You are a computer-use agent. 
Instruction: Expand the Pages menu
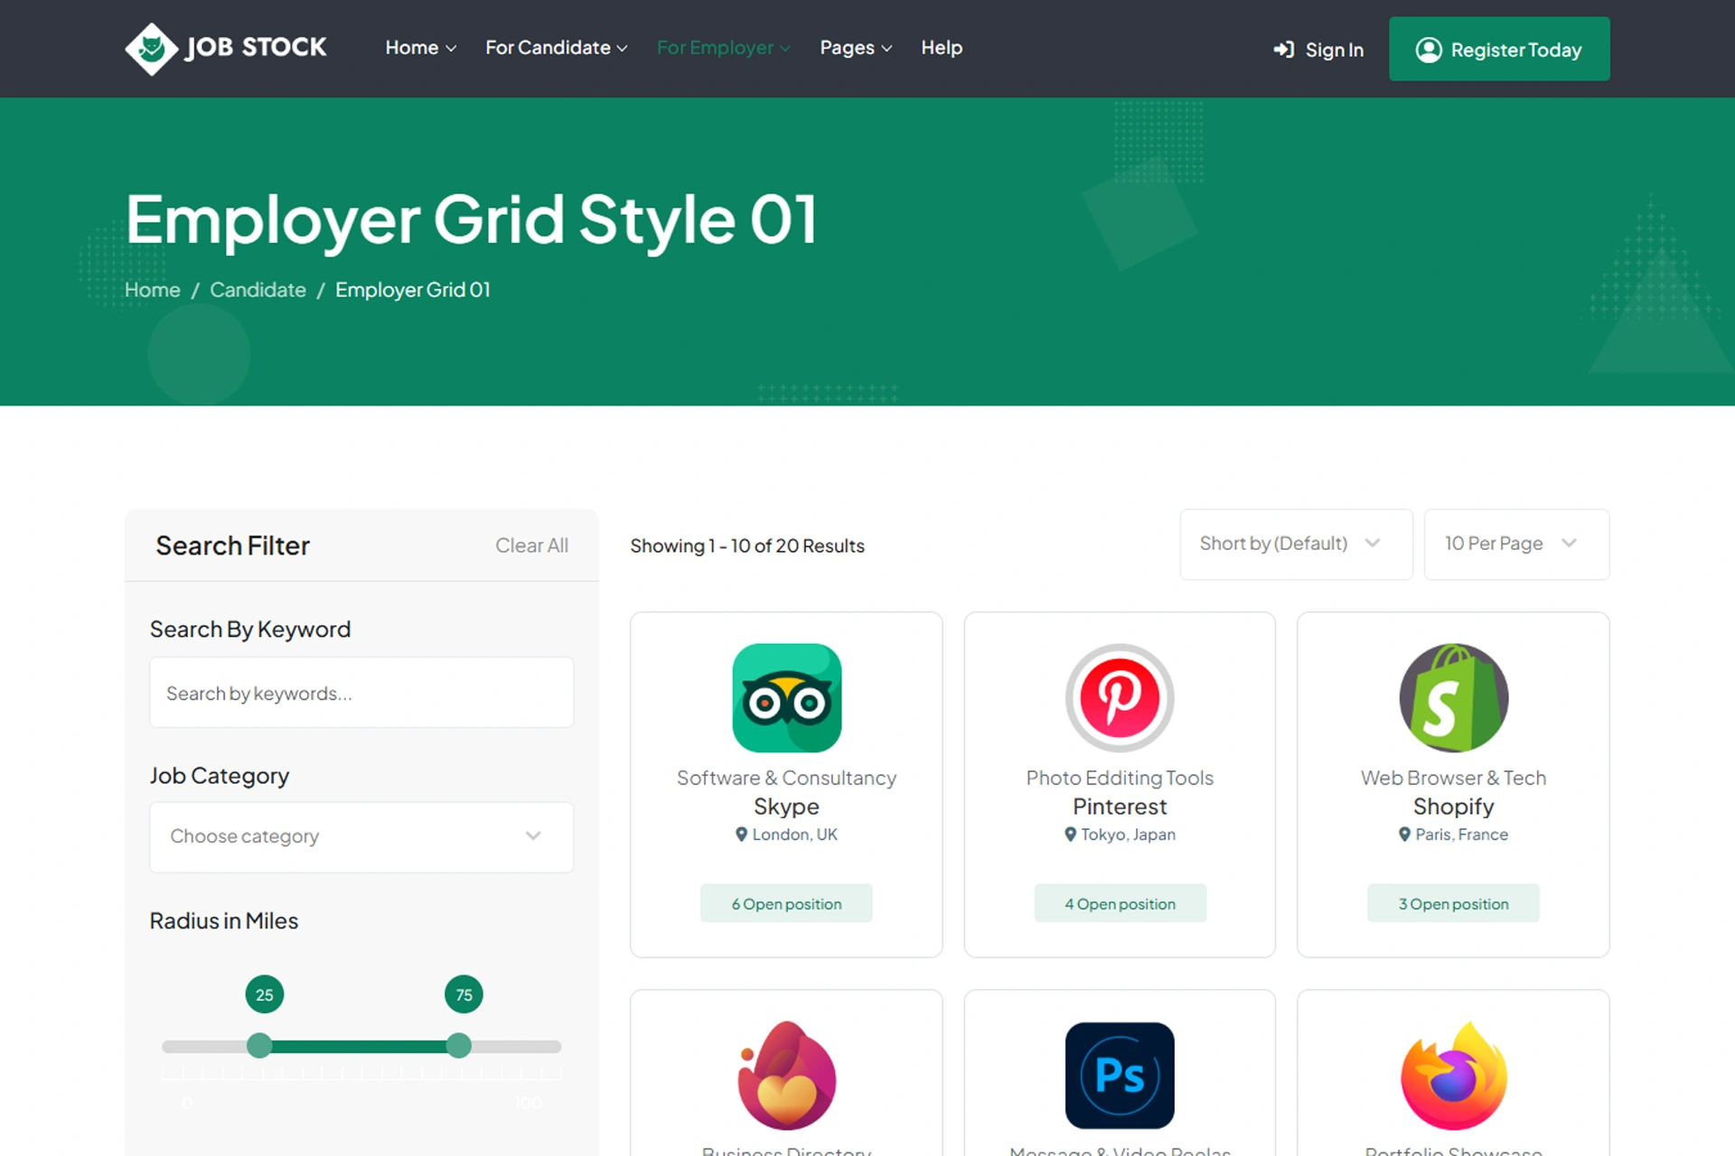tap(856, 48)
